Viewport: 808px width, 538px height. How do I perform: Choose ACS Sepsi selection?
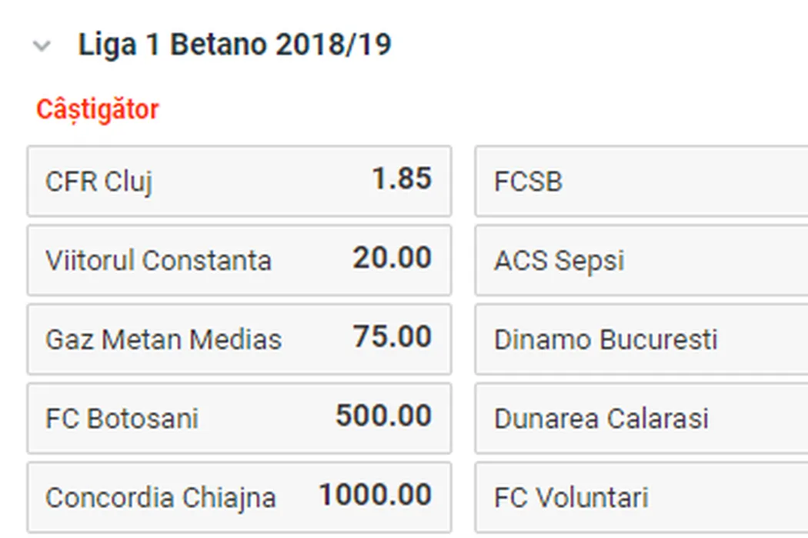(640, 261)
